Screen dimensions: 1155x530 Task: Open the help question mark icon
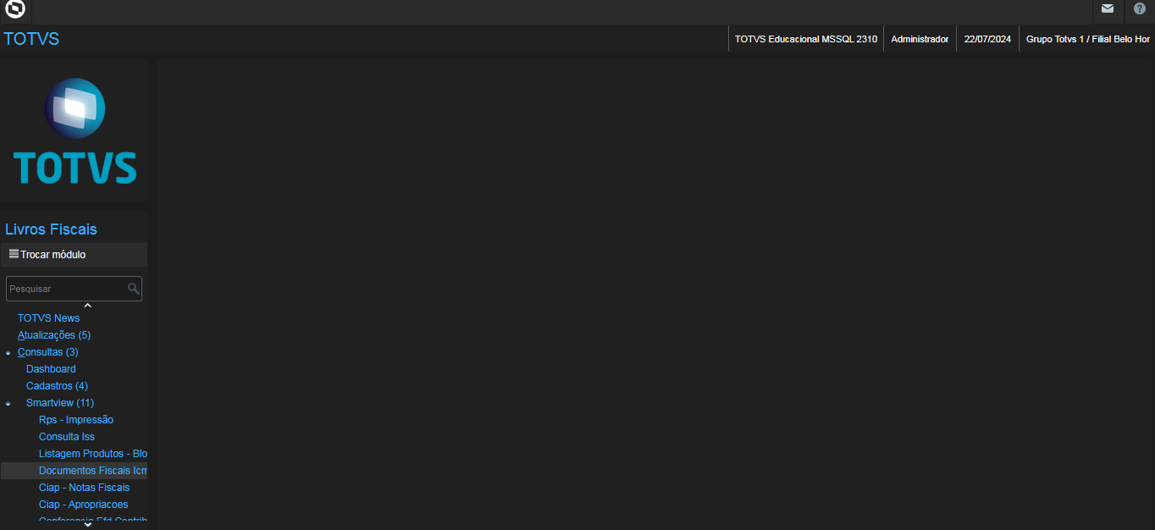click(1140, 9)
